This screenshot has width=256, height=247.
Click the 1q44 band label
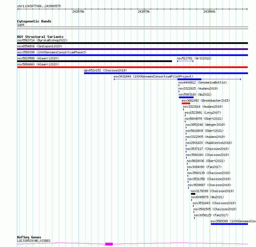point(21,25)
